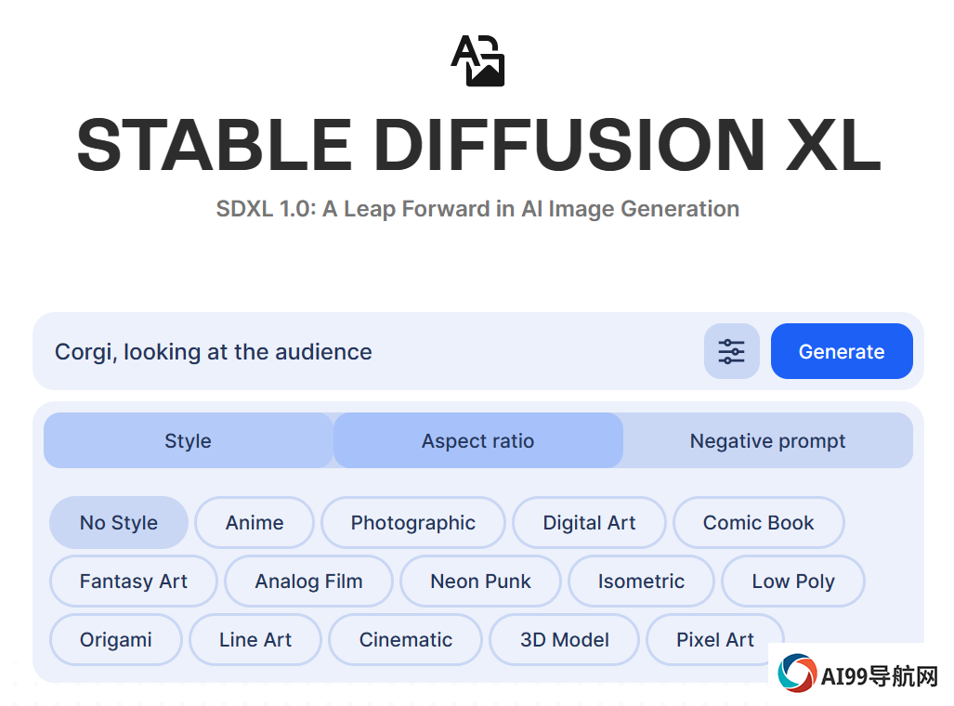954x706 pixels.
Task: Click the STABLE DIFFUSION XL heading
Action: (478, 145)
